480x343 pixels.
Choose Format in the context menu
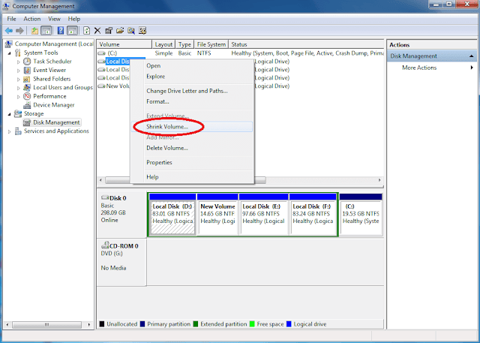pyautogui.click(x=192, y=101)
